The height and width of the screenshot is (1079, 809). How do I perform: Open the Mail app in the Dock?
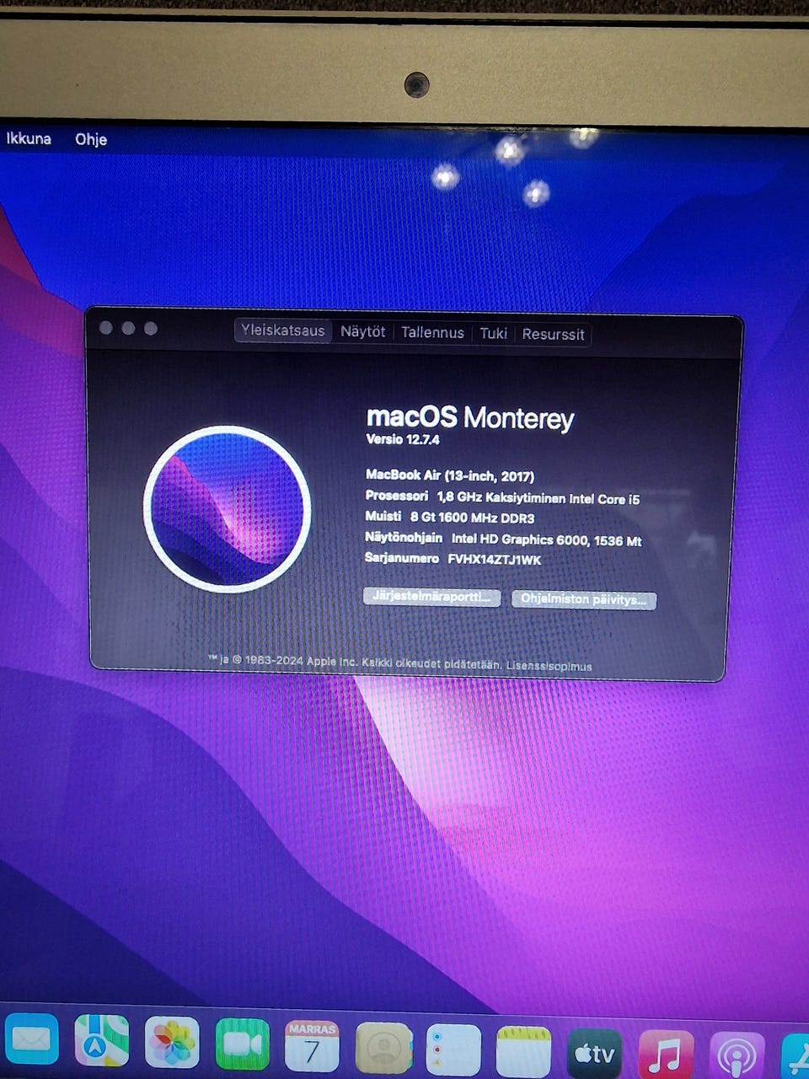(x=32, y=1040)
